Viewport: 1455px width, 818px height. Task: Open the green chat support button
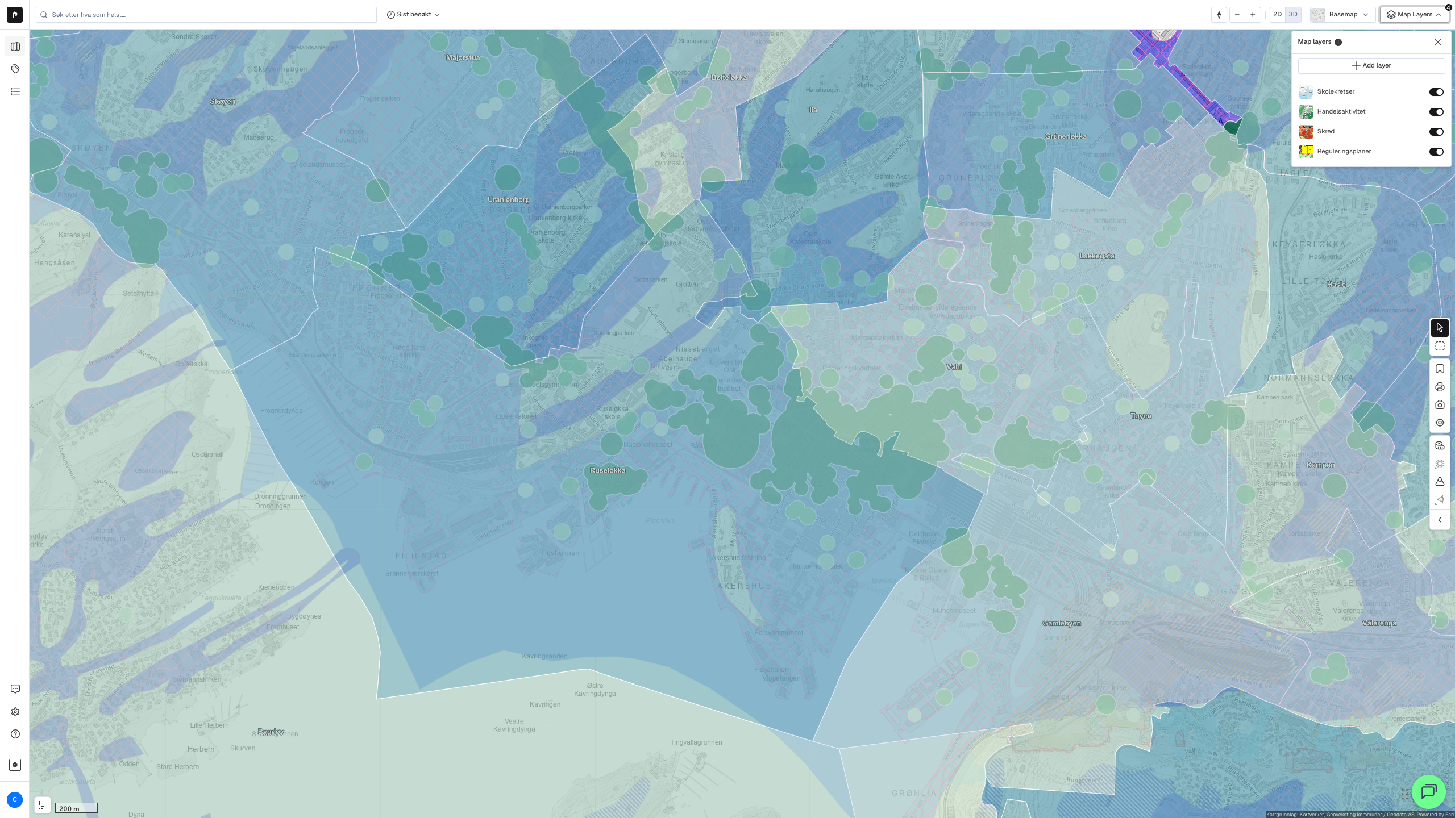tap(1429, 791)
